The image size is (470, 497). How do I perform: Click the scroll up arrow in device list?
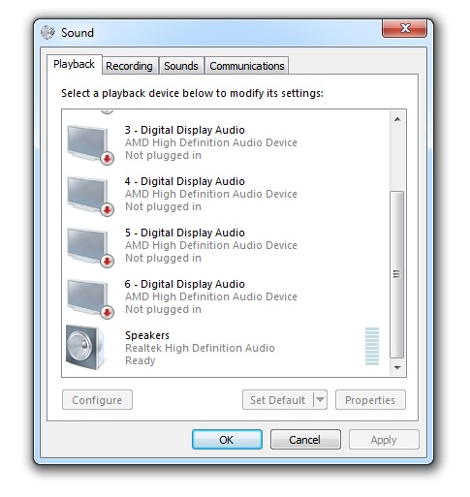(397, 119)
